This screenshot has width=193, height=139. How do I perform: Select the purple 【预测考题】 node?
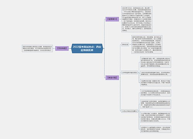[x=62, y=48]
